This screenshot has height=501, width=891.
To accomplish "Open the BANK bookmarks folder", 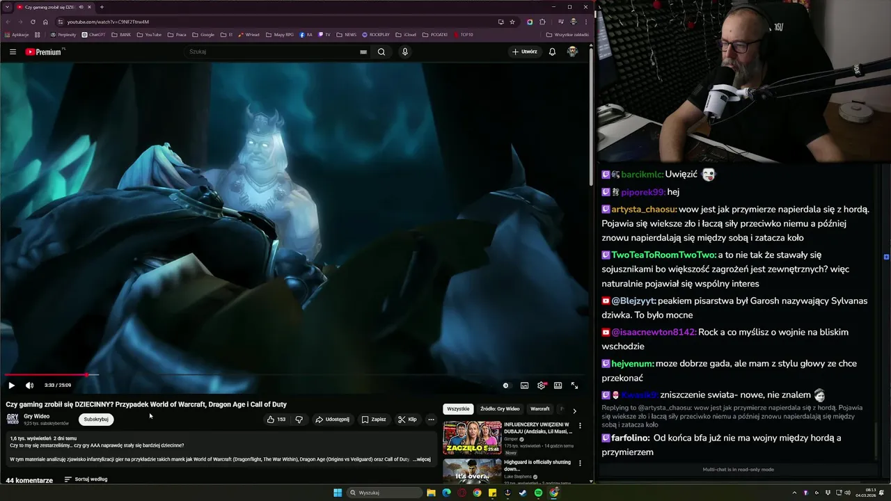I will pos(121,35).
